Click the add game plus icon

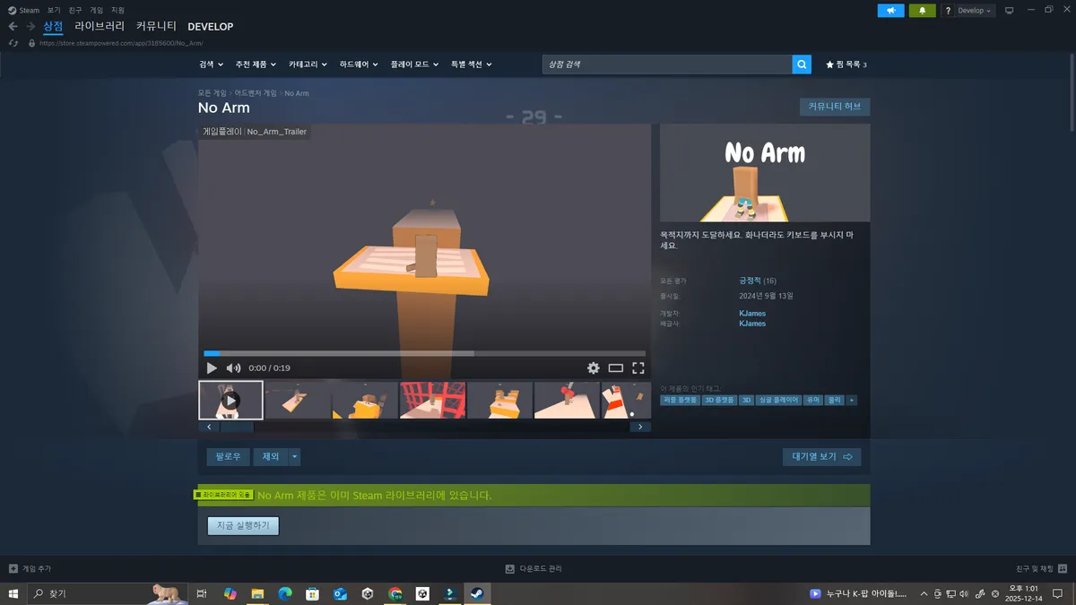[13, 568]
